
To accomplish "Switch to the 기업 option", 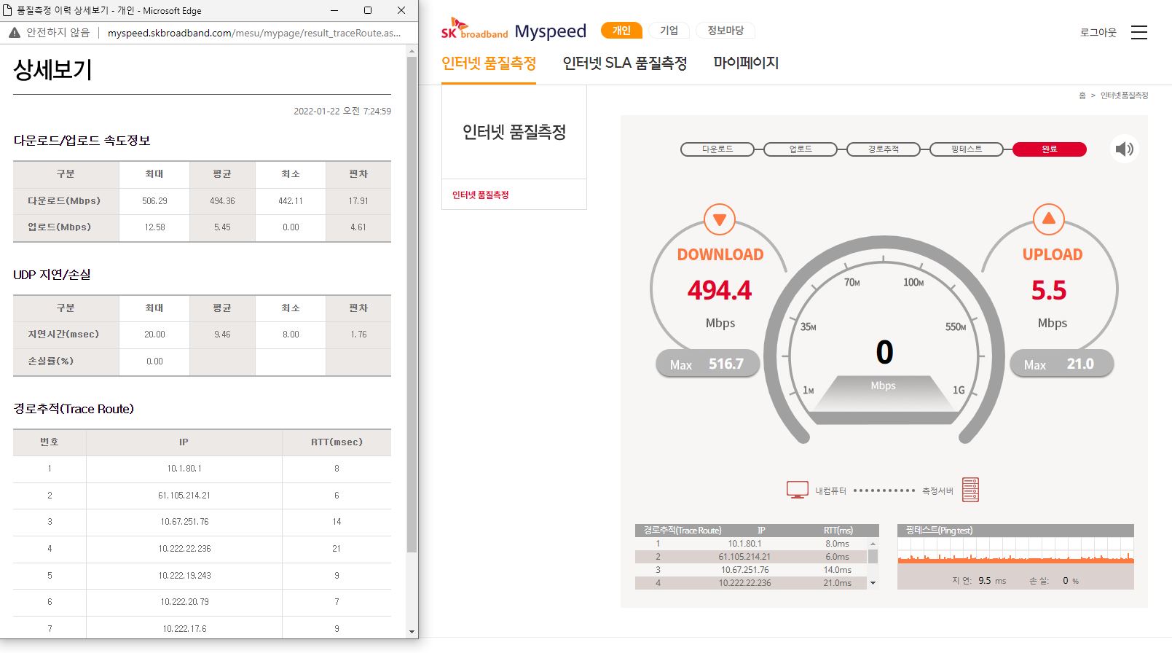I will 669,31.
